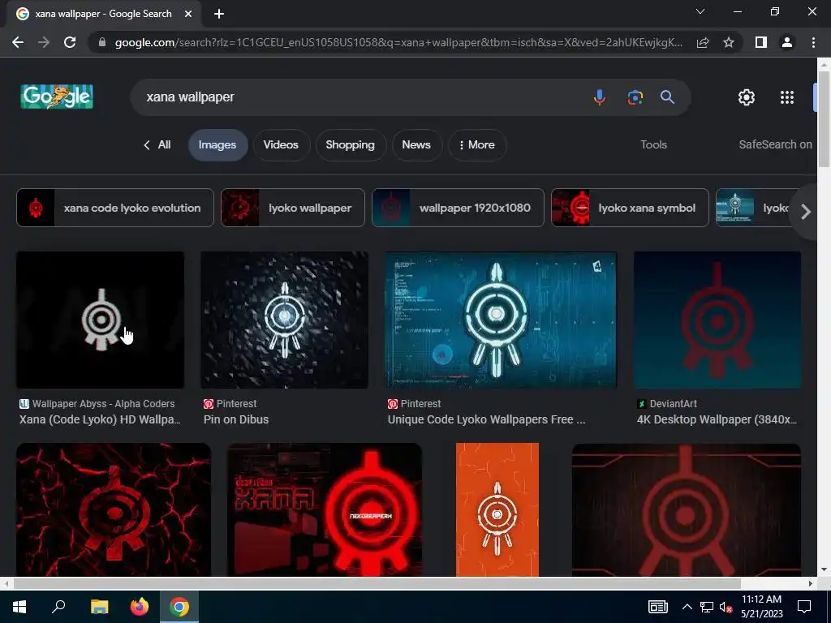The height and width of the screenshot is (623, 831).
Task: Open the red XANA text logo thumbnail
Action: (x=325, y=509)
